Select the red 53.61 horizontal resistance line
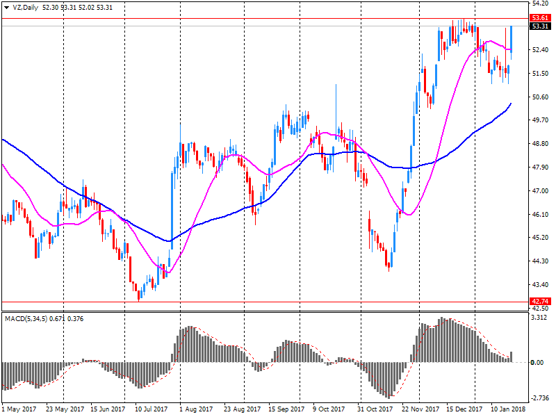This screenshot has height=417, width=556. click(265, 18)
